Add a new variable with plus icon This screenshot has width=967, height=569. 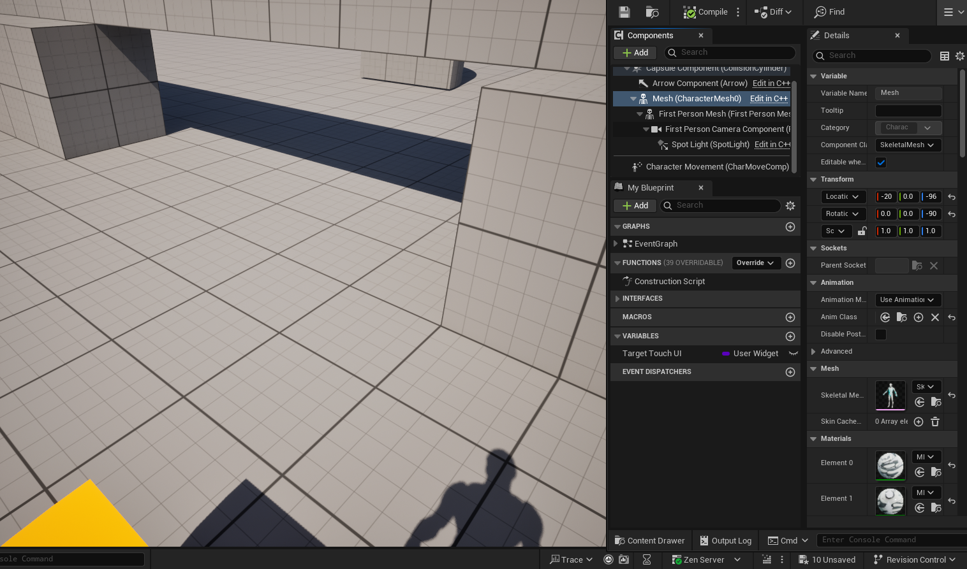[790, 336]
